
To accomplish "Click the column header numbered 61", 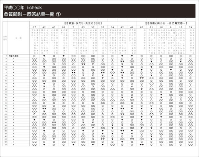I will pyautogui.click(x=151, y=27).
